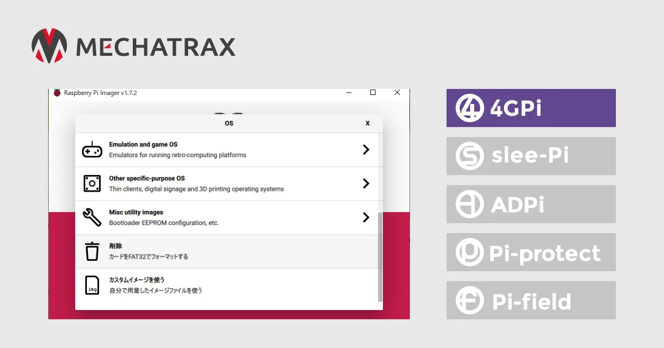The image size is (664, 348).
Task: Click 'カードをFAT32でフォーマットする' text
Action: pyautogui.click(x=148, y=257)
